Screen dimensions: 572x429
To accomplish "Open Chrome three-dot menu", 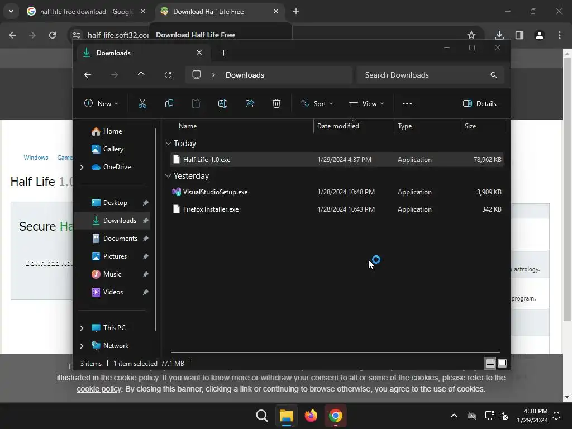I will tap(560, 35).
